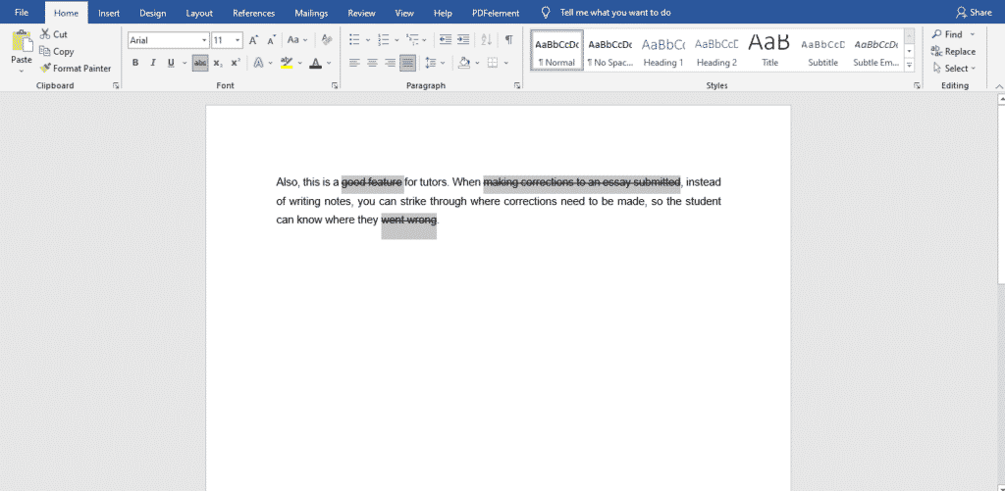Toggle strikethrough abc button

(x=200, y=63)
